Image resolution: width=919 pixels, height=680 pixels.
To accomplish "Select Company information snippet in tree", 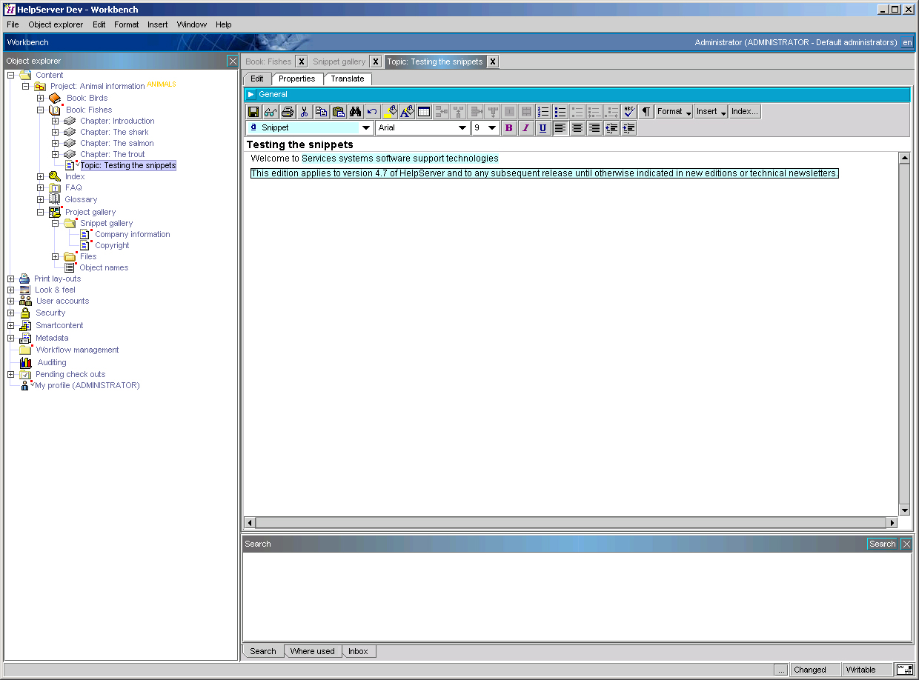I will point(133,234).
